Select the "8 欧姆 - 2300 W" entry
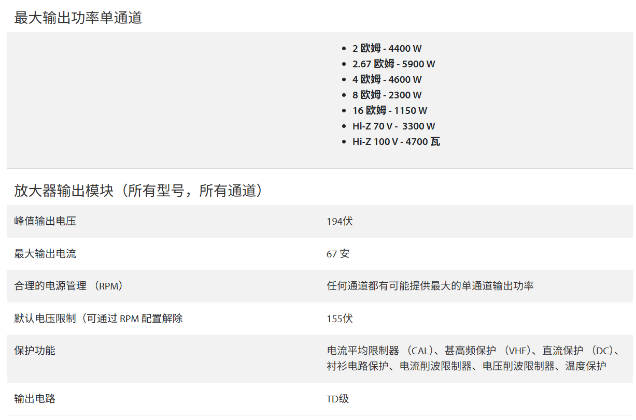 coord(387,95)
